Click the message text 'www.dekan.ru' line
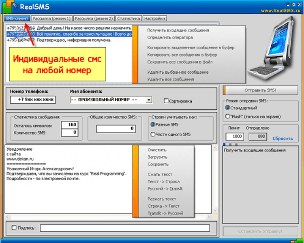This screenshot has height=243, width=304. [20, 159]
